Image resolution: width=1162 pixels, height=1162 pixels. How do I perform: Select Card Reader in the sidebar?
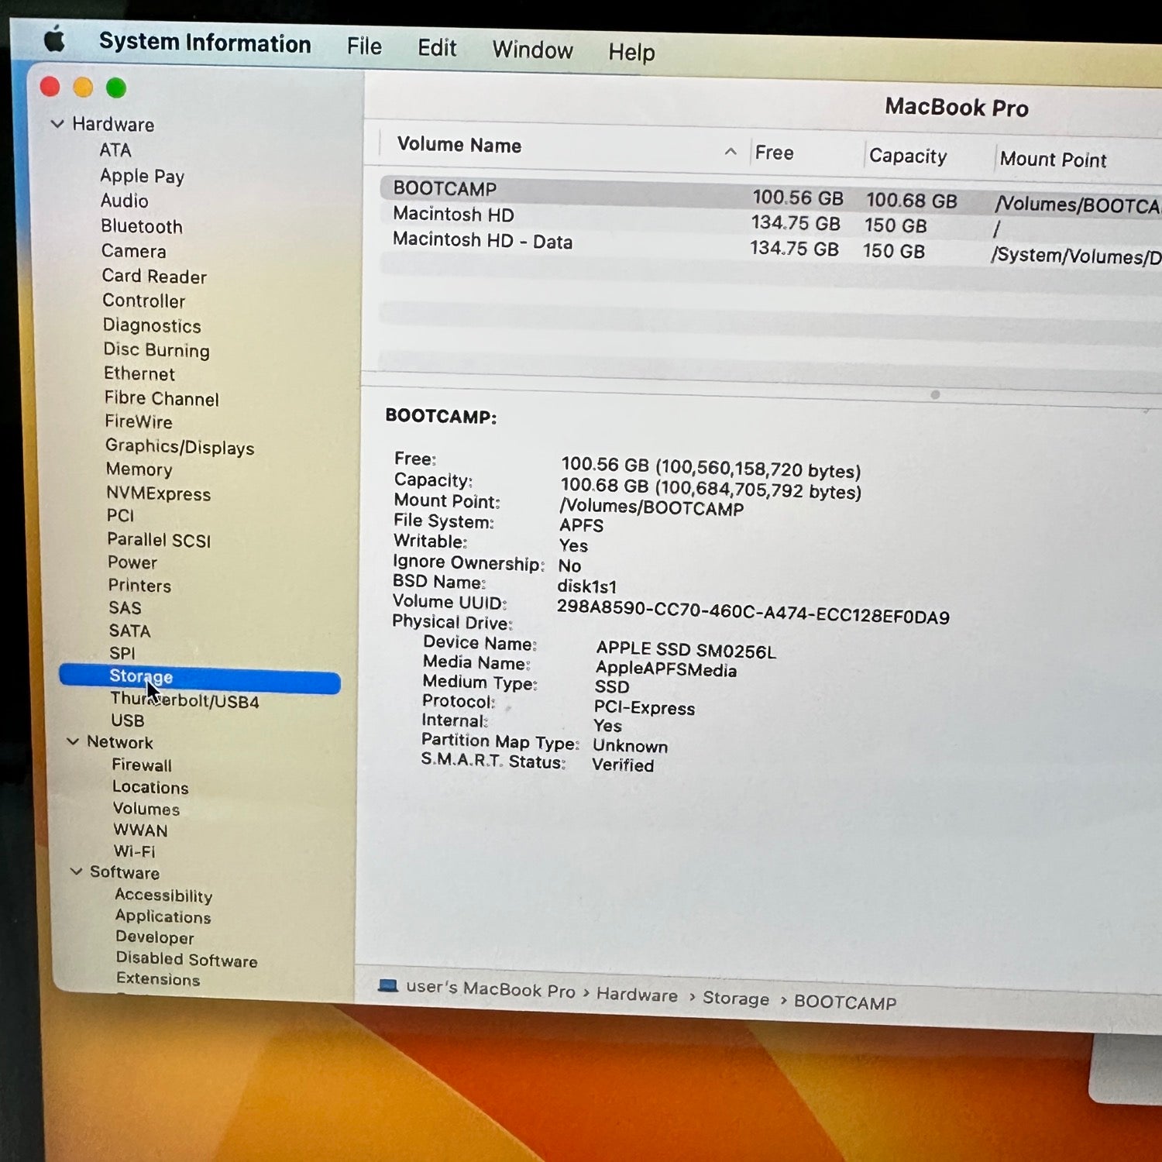pos(154,277)
